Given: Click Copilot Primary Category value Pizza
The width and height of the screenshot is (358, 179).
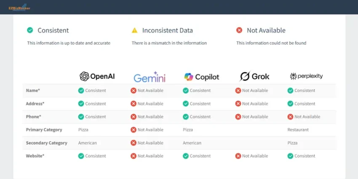Looking at the screenshot, I should coord(188,130).
